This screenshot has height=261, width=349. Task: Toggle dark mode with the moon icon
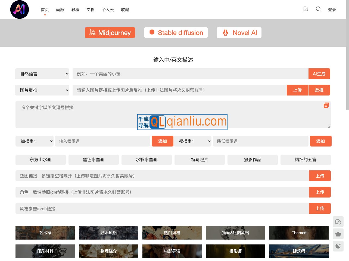tap(338, 246)
